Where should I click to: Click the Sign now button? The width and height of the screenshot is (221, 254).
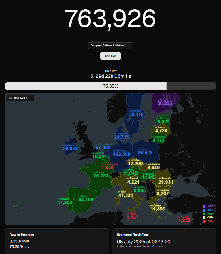(x=110, y=56)
